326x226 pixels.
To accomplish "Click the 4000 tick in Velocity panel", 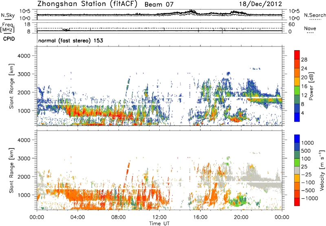I will point(24,140).
